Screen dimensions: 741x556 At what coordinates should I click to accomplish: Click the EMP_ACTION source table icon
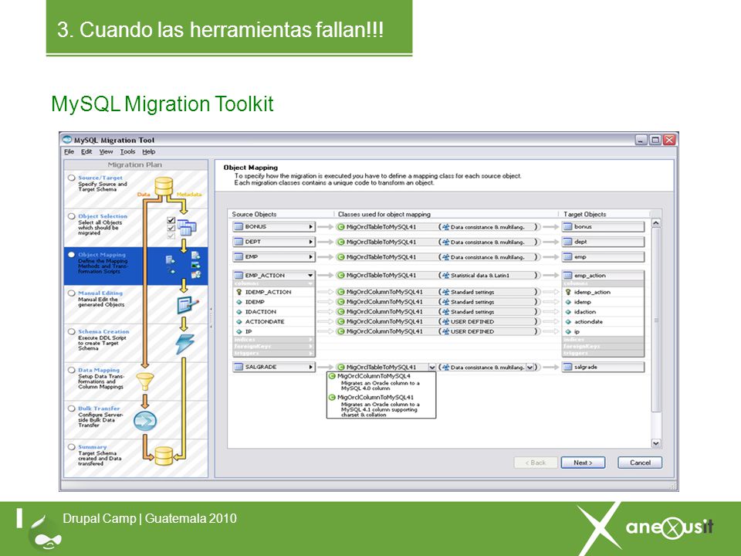tap(239, 275)
